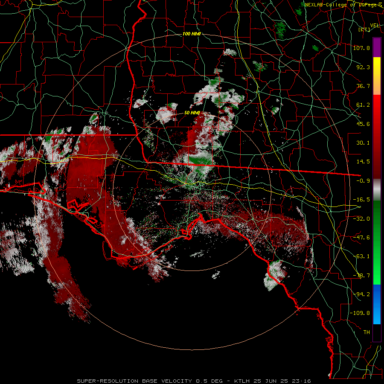Click the -94.2 velocity scale value

tap(361, 294)
